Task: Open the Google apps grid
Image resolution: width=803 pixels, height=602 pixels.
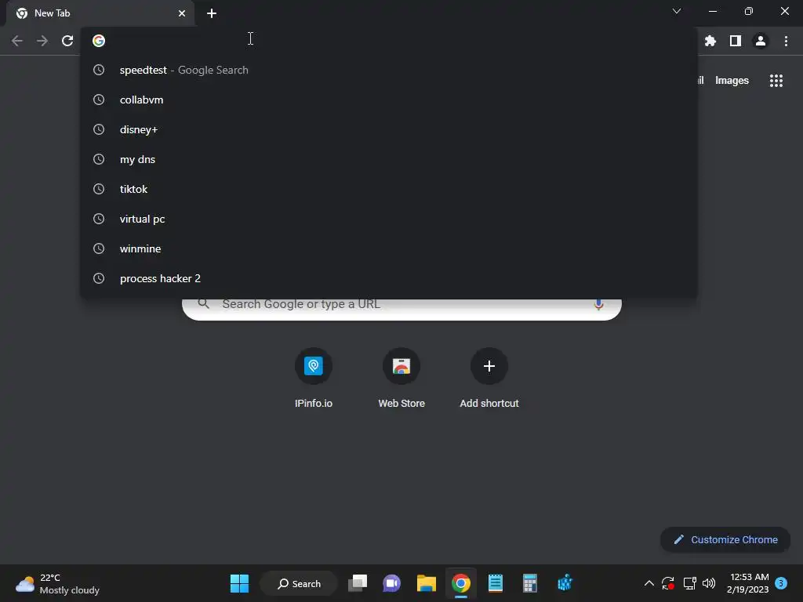Action: [776, 81]
